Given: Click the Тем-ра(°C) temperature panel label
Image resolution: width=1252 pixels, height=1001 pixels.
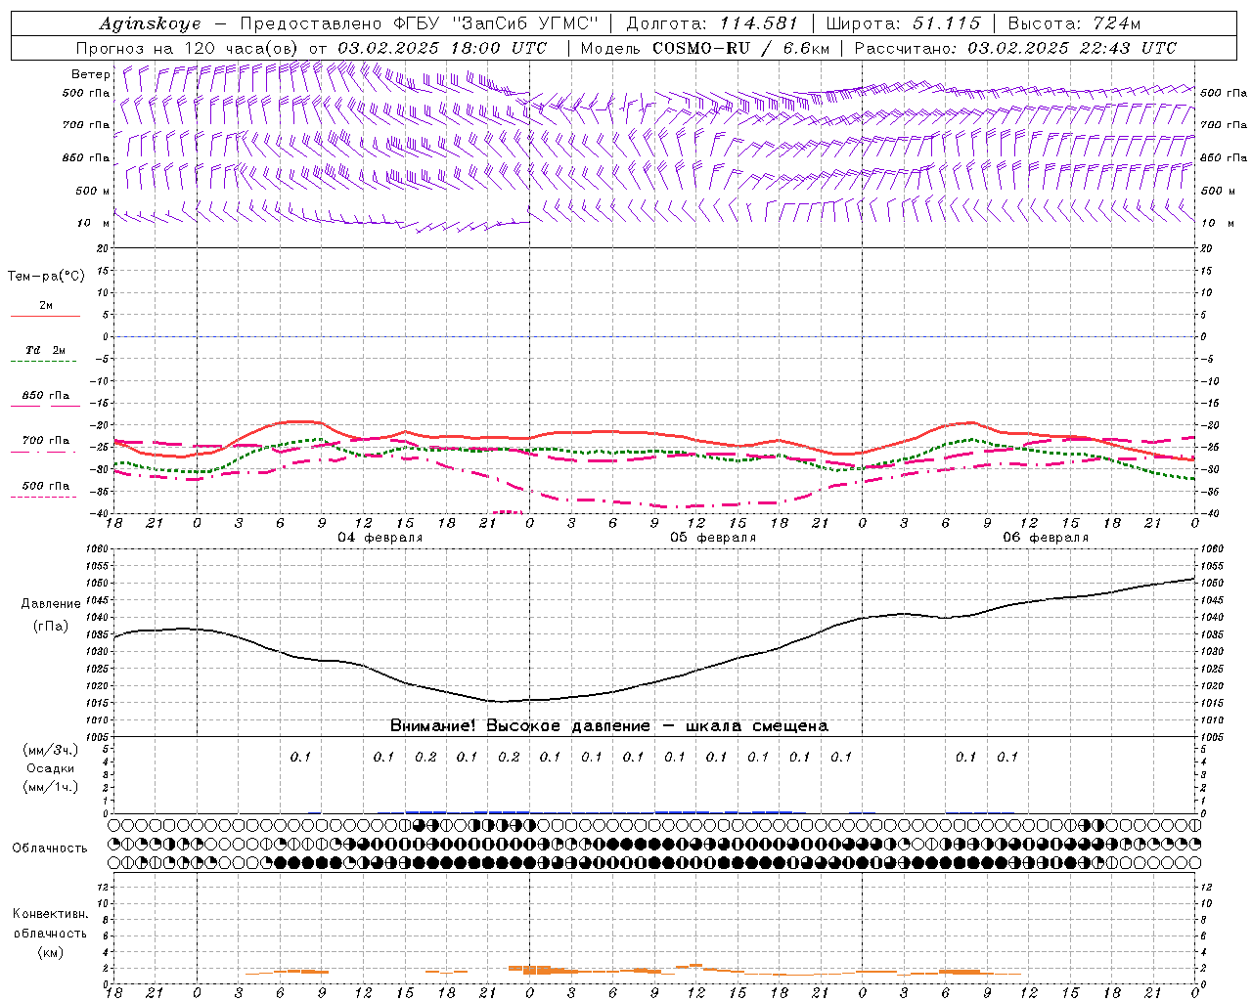Looking at the screenshot, I should tap(47, 277).
